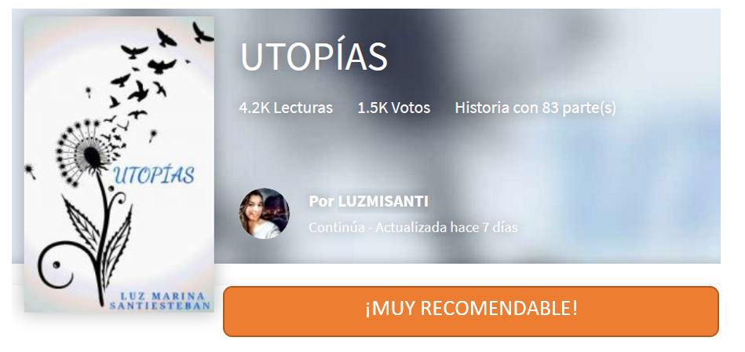Click the dandelion flower head on cover
The height and width of the screenshot is (352, 745).
click(86, 152)
